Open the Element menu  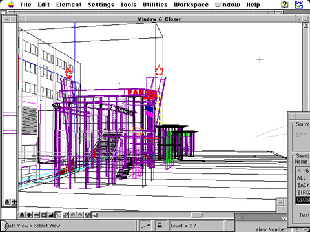coord(69,5)
